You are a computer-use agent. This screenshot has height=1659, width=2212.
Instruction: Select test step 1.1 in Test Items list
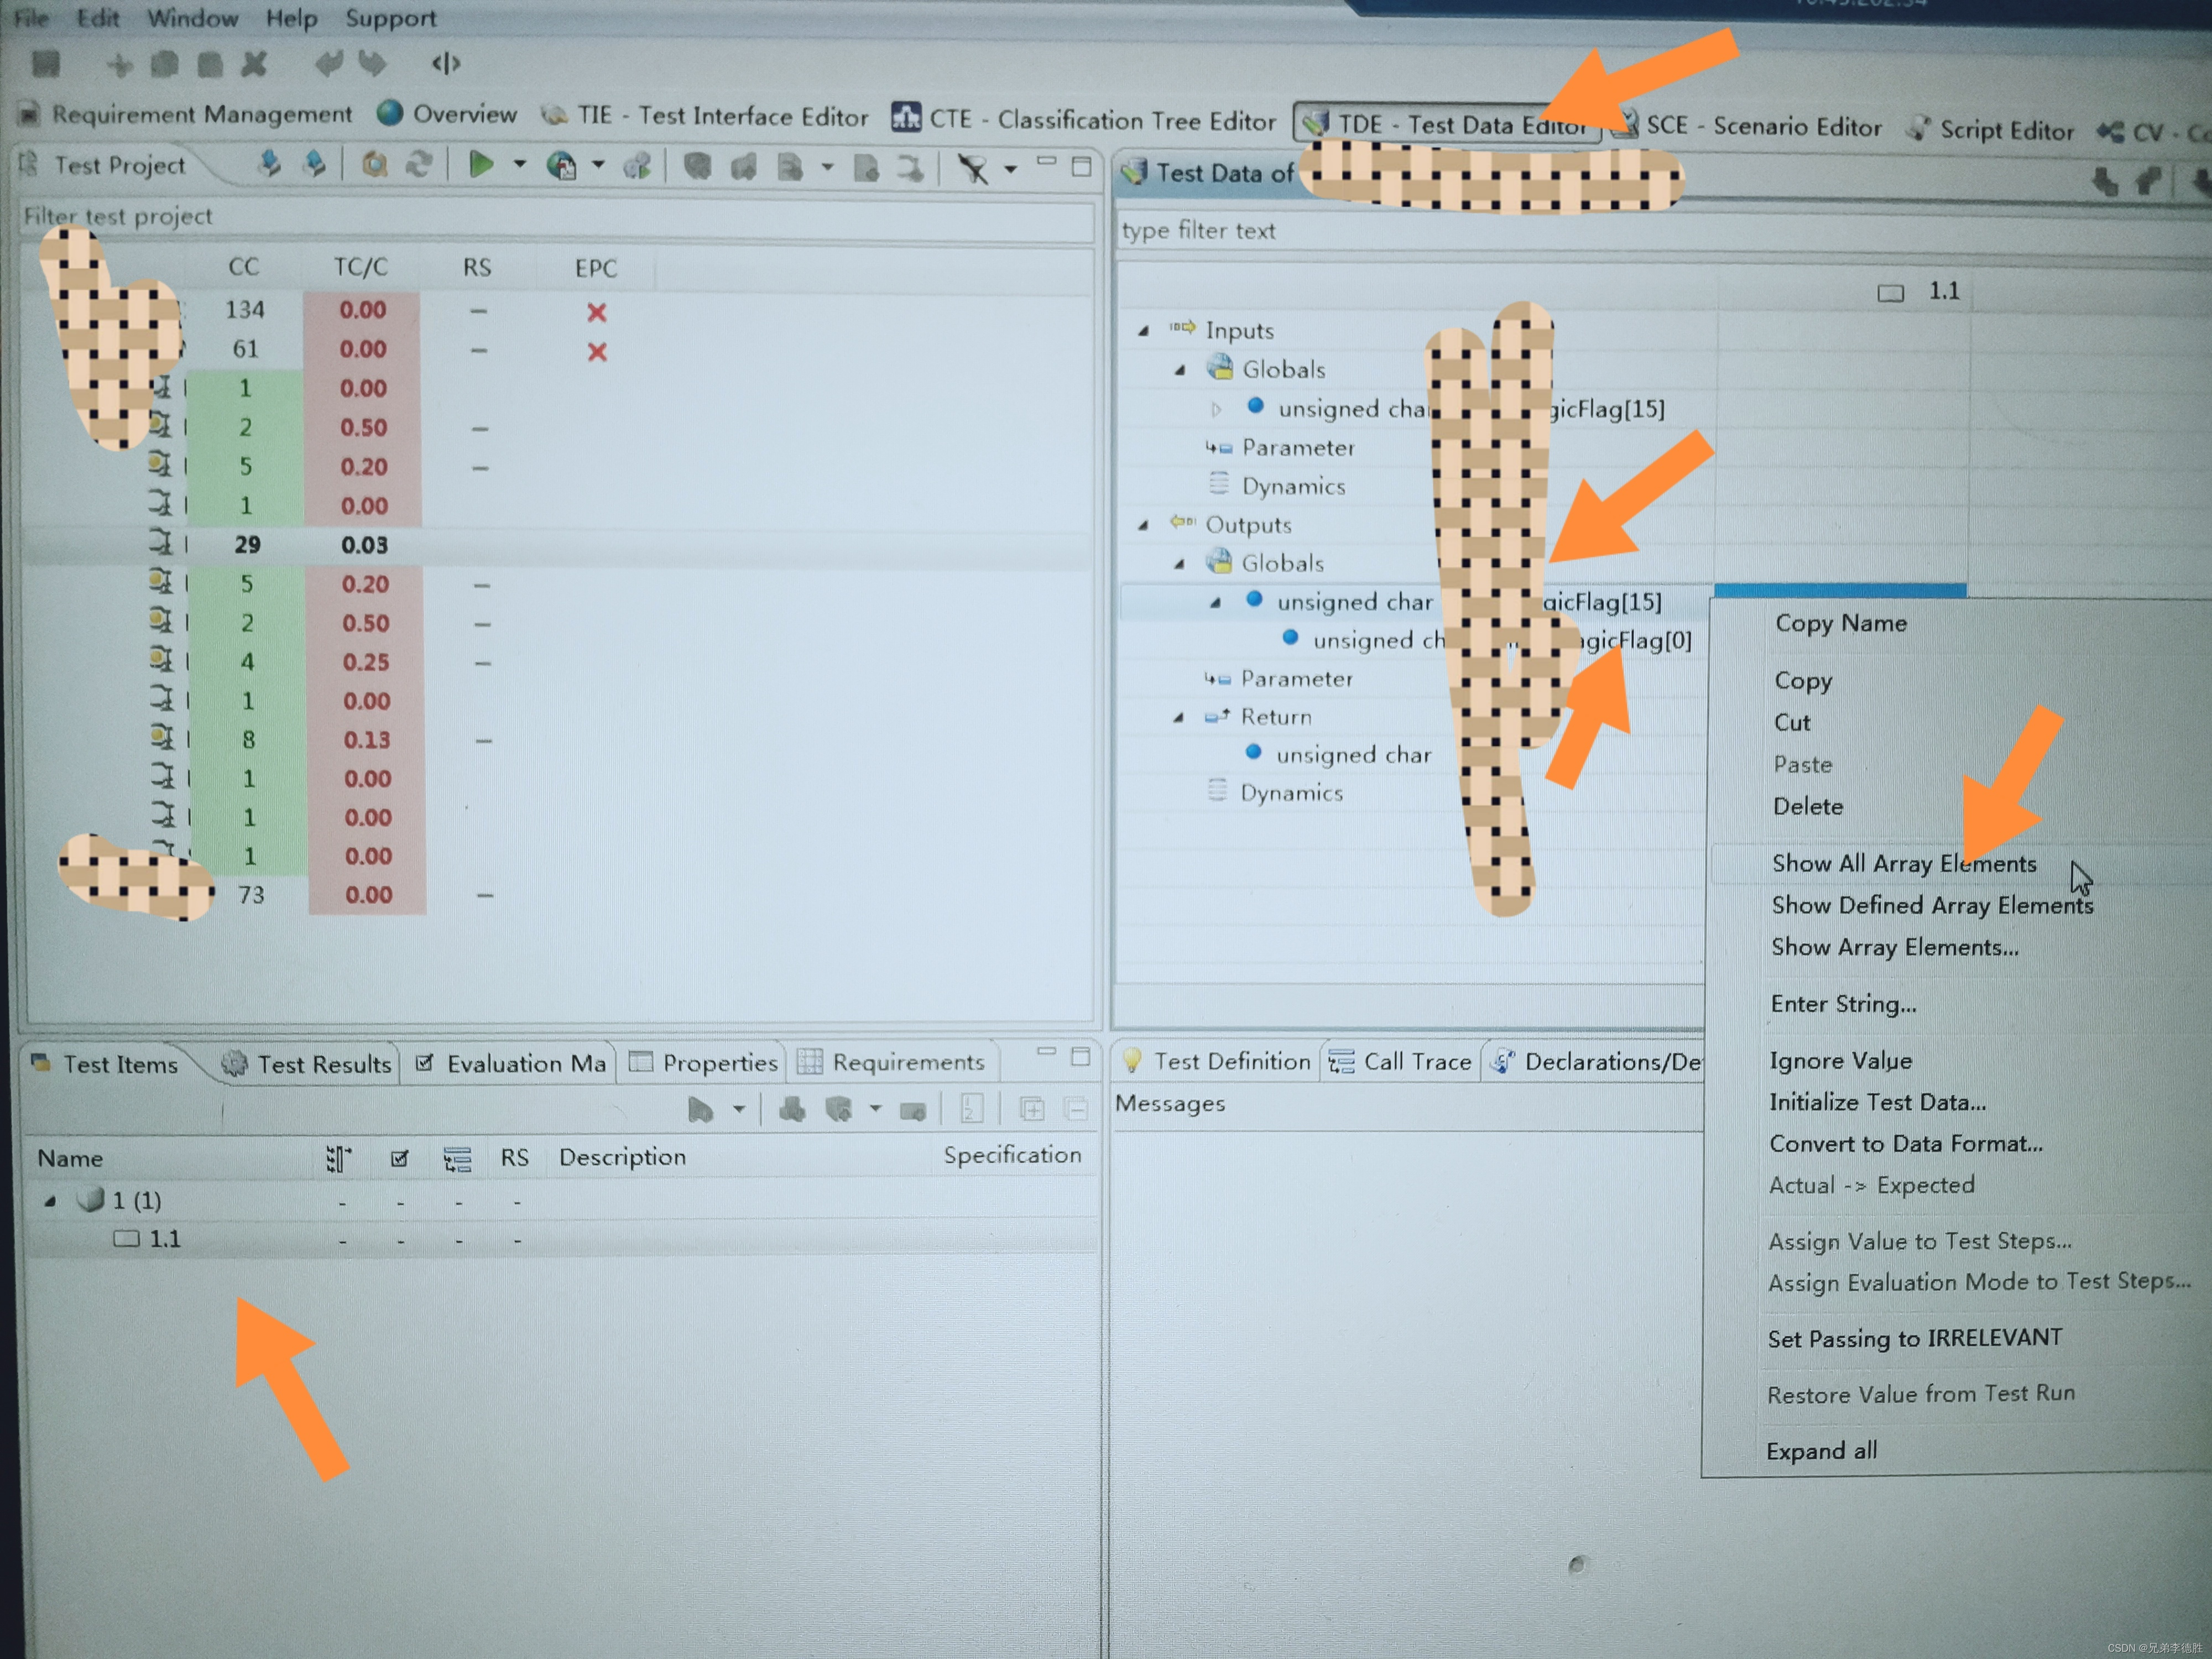tap(164, 1239)
